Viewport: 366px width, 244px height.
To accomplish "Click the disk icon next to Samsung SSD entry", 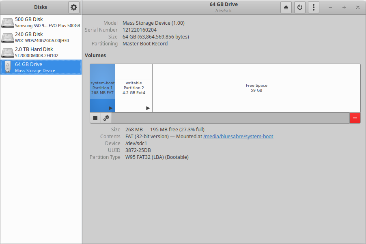I will click(7, 23).
